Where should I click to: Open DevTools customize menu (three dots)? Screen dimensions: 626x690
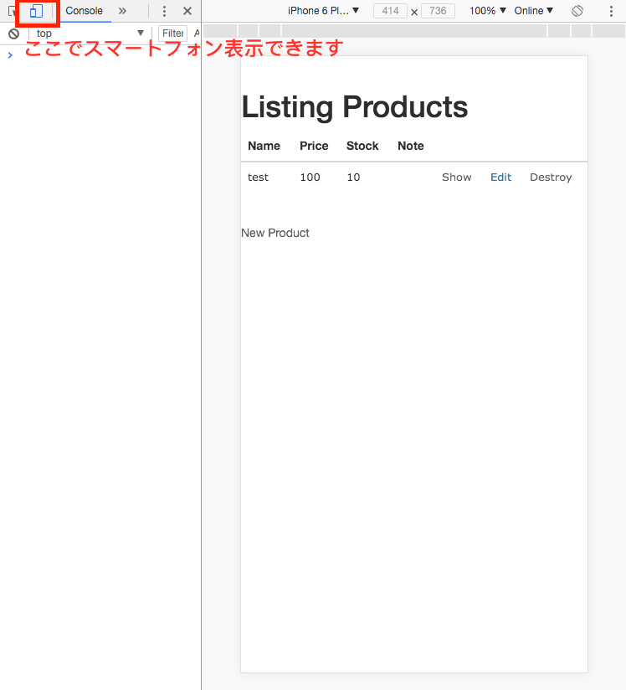coord(164,11)
